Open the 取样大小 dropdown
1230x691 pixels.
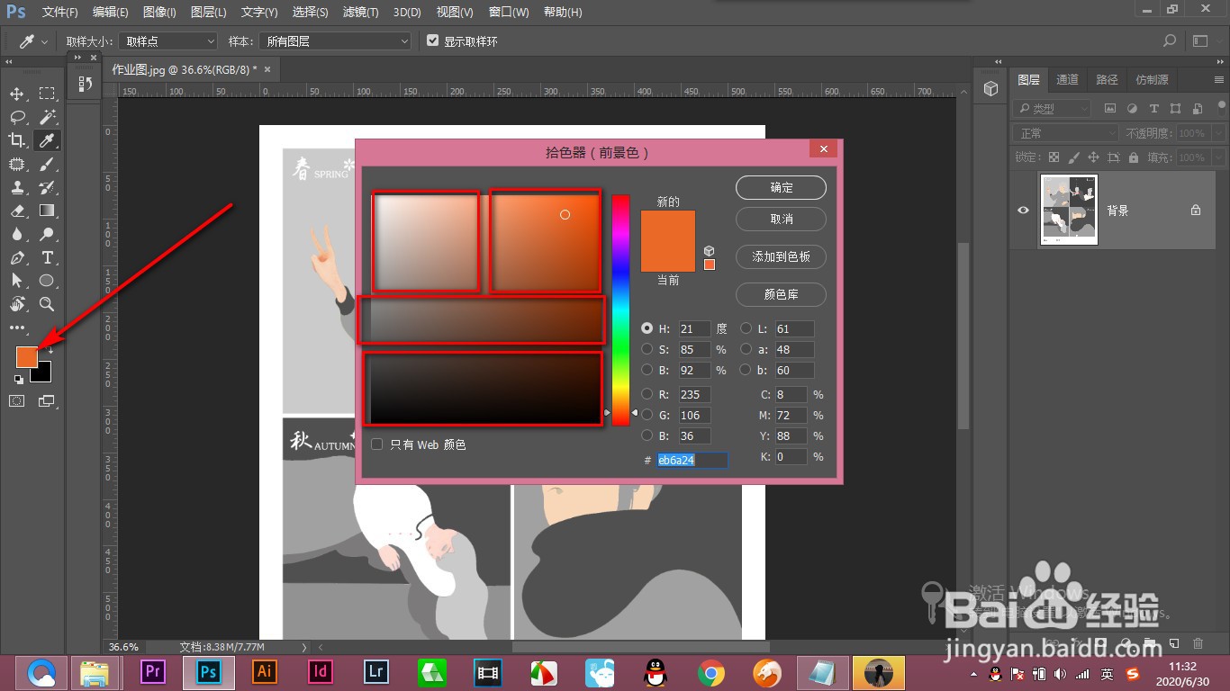169,41
